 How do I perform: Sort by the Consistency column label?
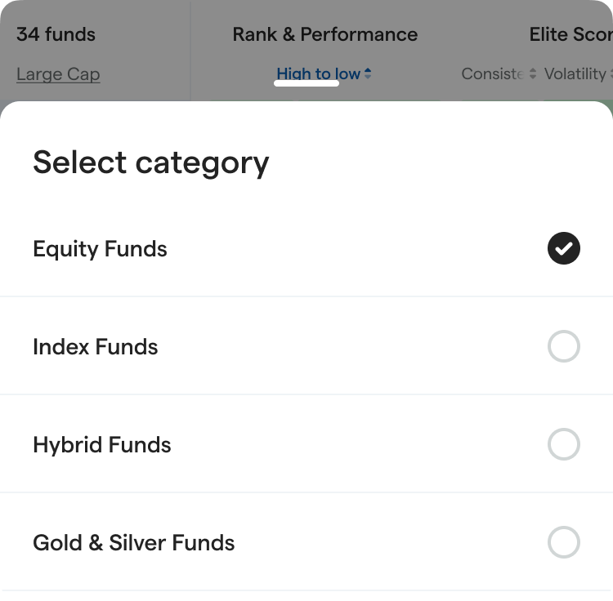click(491, 74)
